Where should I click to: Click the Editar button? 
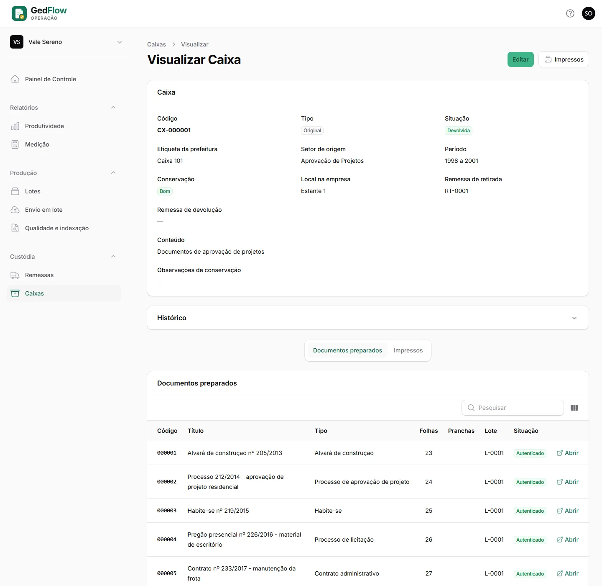click(x=520, y=59)
